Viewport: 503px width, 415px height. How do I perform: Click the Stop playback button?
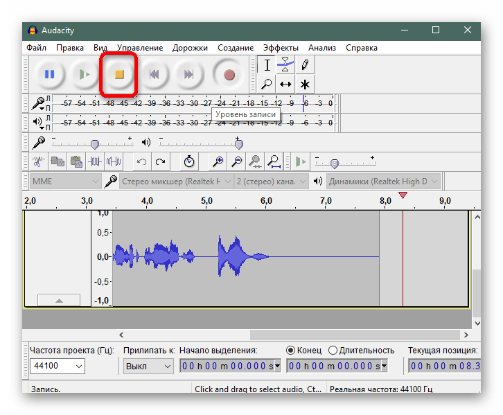tap(118, 74)
